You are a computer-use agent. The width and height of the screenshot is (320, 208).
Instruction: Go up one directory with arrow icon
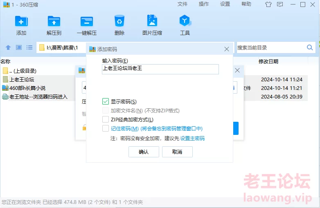pyautogui.click(x=8, y=48)
